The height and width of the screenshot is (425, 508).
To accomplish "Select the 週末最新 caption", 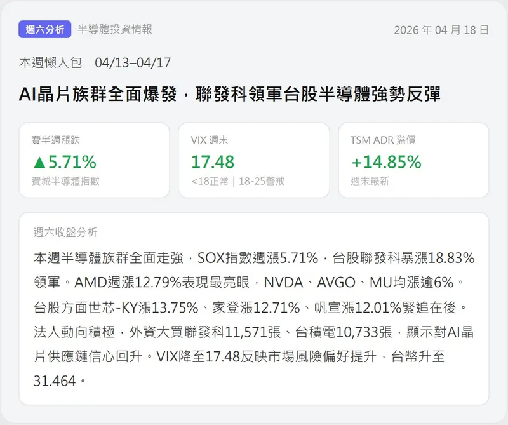I will click(x=370, y=181).
